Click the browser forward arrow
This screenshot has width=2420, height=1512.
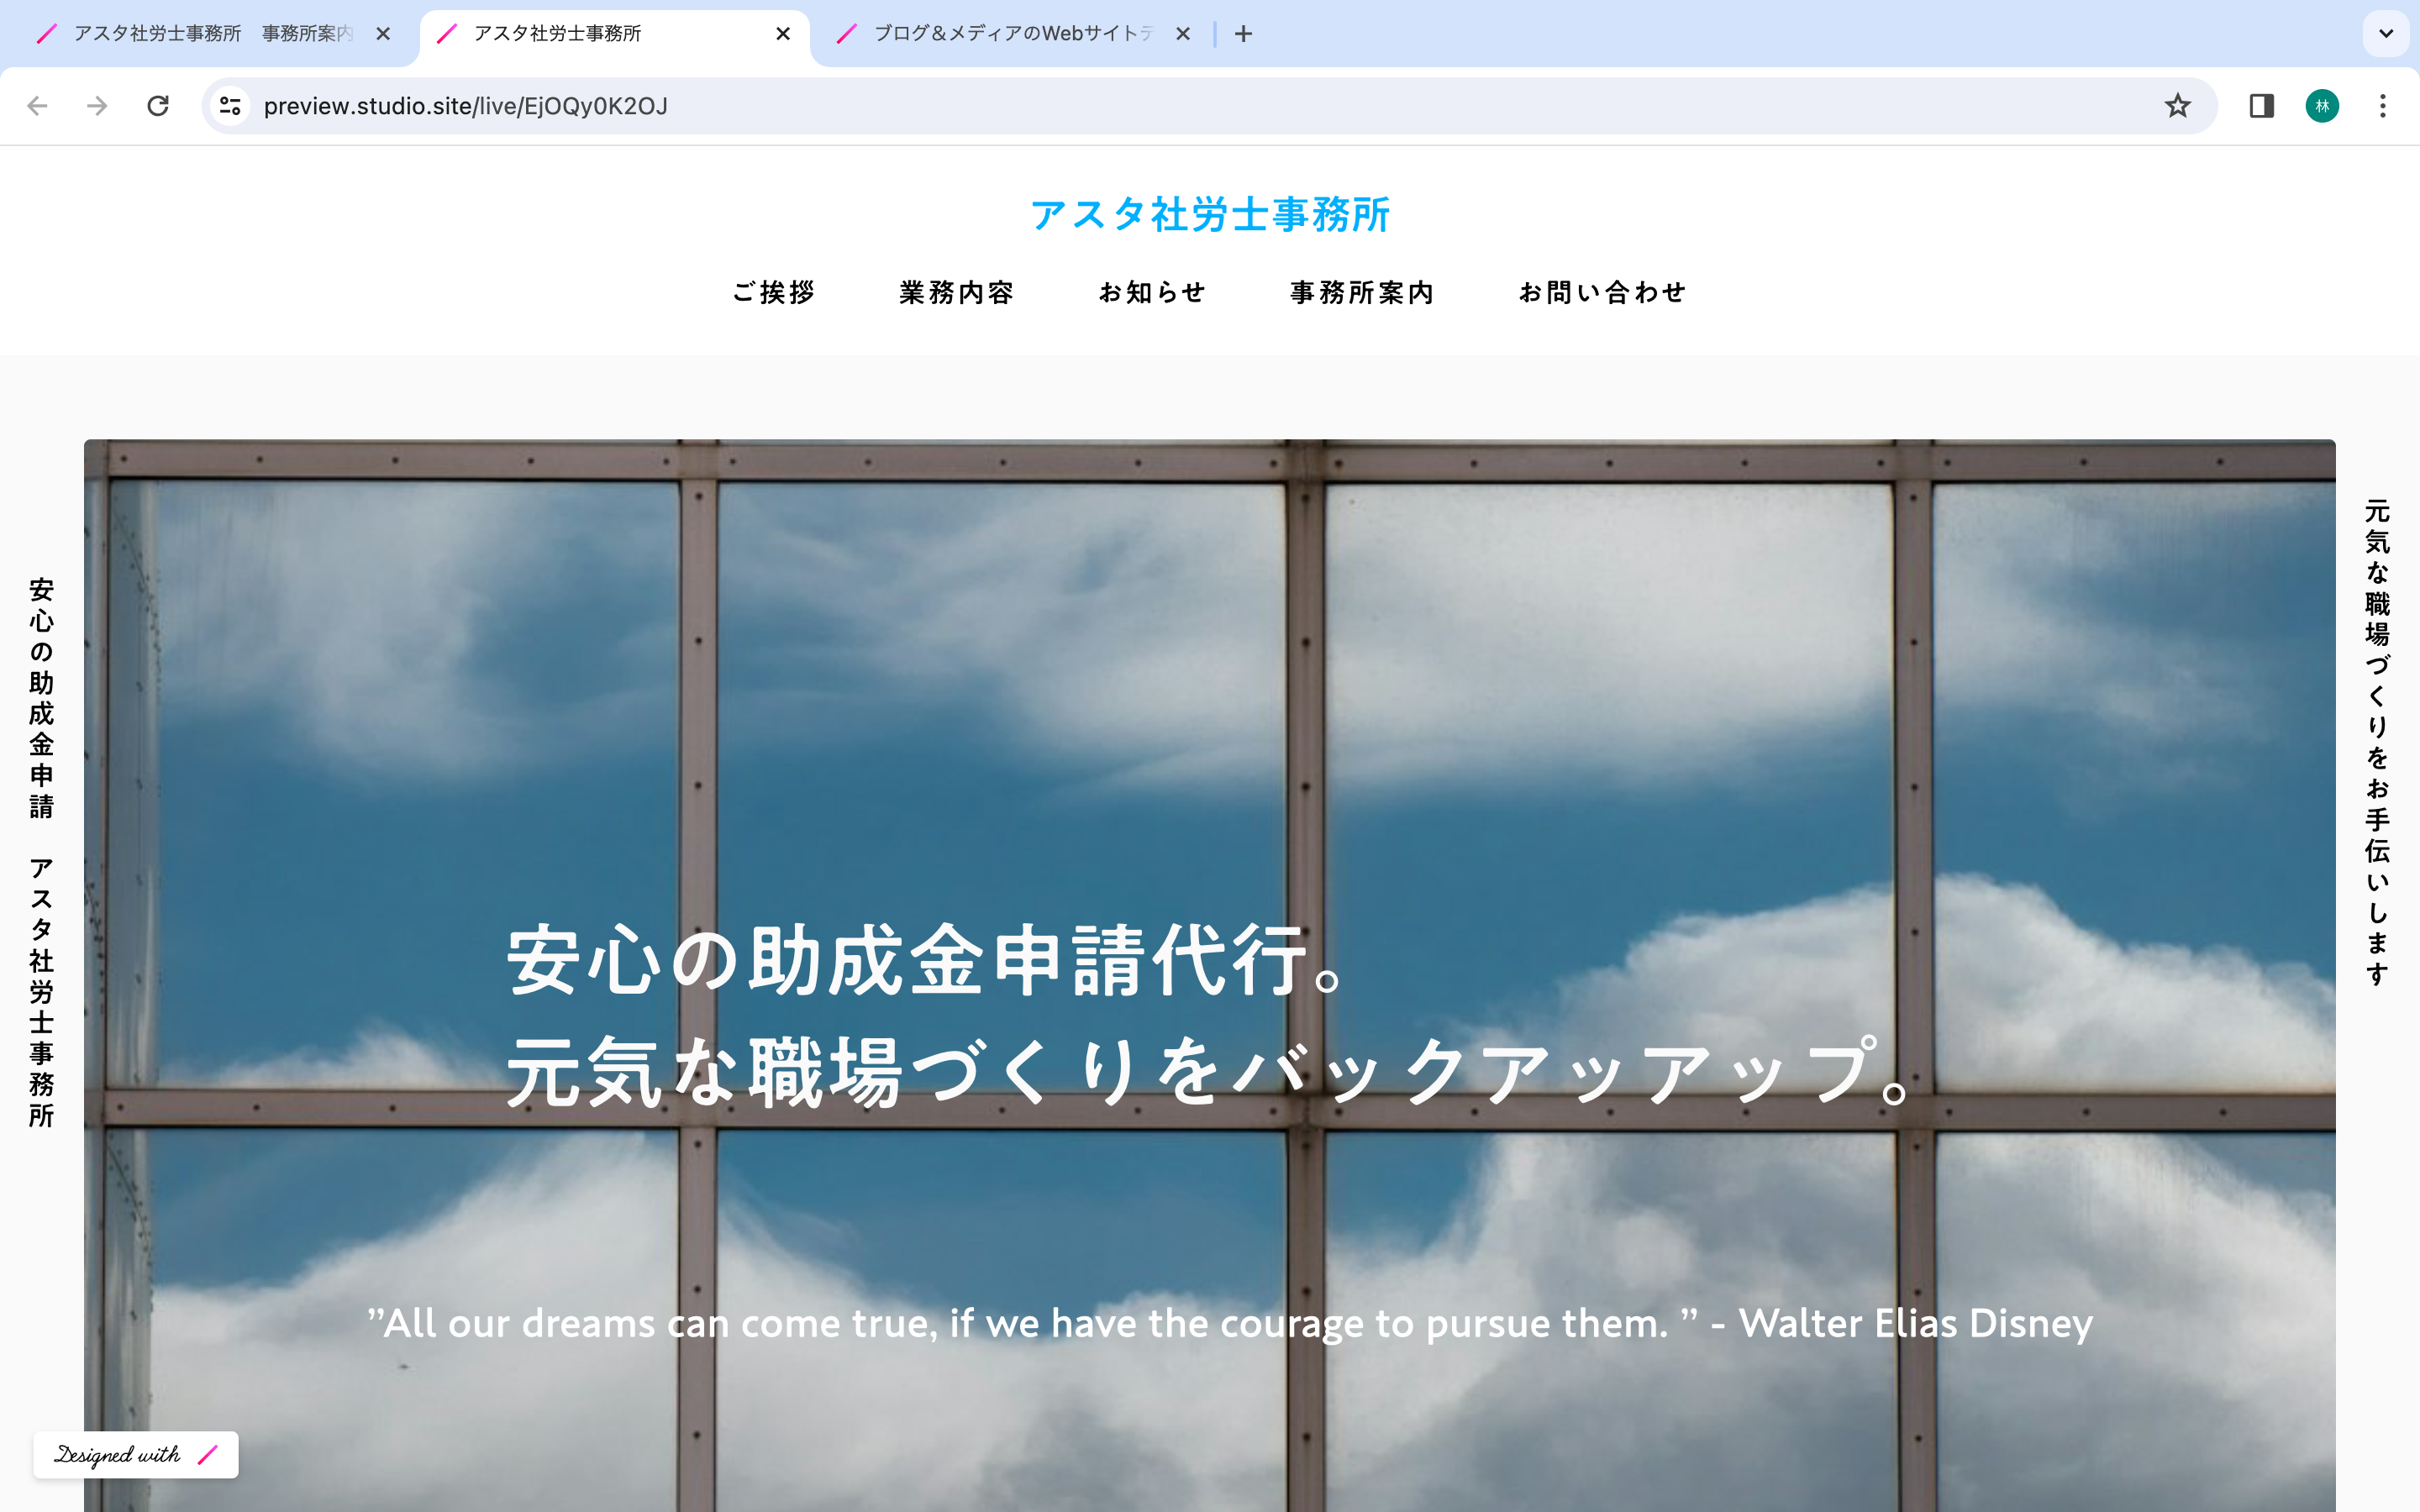coord(97,106)
